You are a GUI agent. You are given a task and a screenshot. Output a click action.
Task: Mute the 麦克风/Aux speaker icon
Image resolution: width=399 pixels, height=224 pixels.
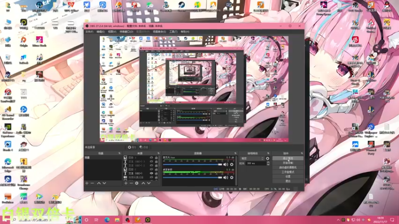click(225, 165)
